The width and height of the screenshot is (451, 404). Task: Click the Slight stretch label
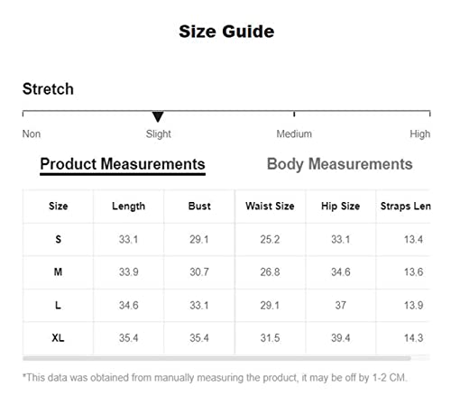coord(159,134)
